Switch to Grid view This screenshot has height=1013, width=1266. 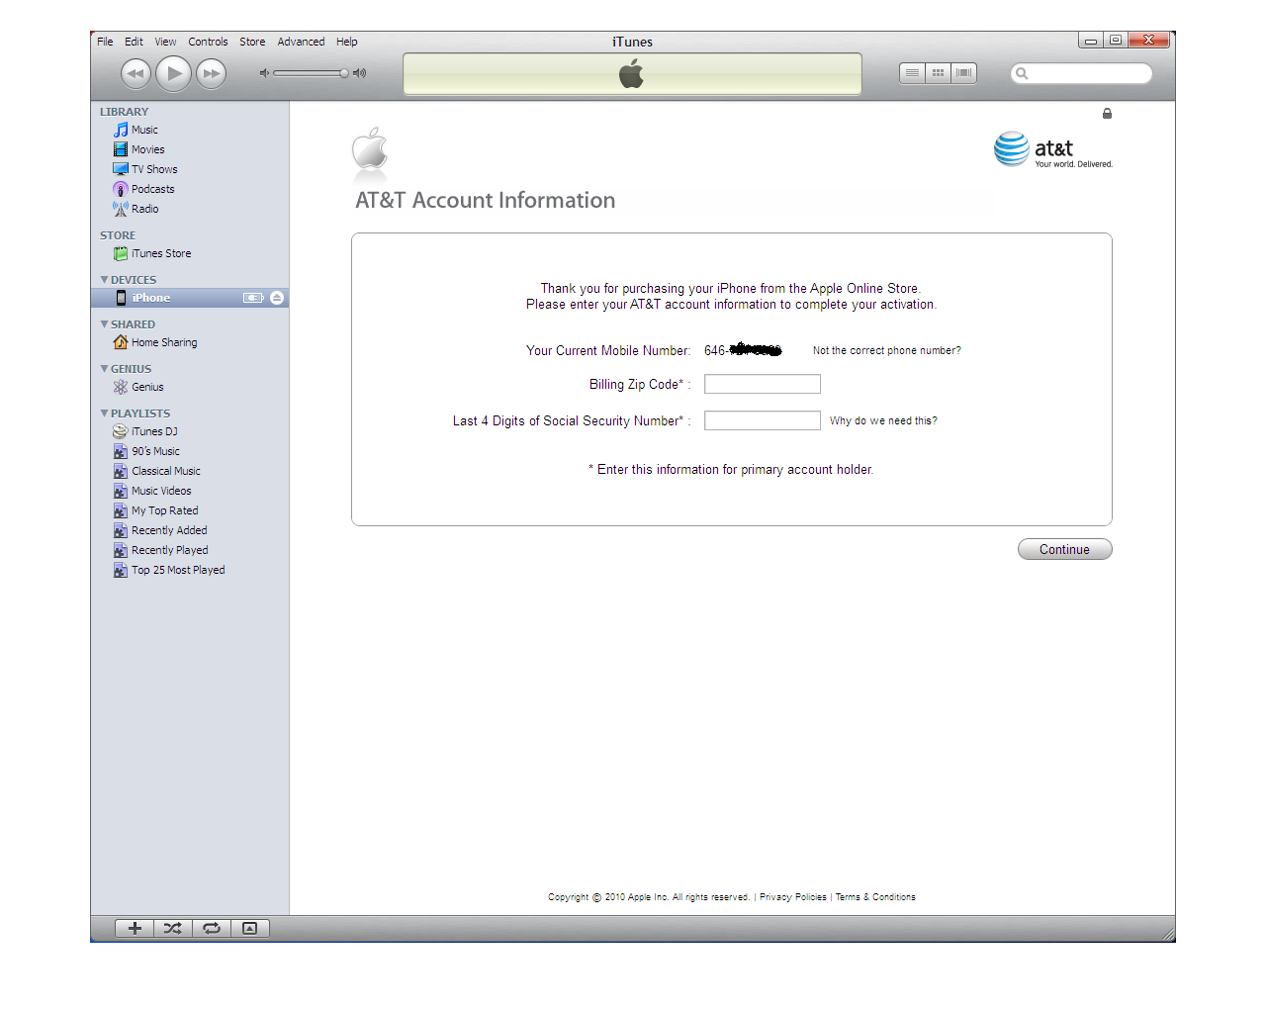pyautogui.click(x=938, y=73)
